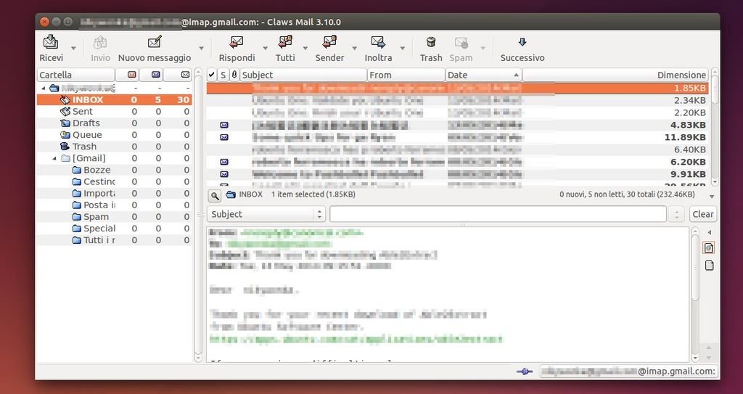Click the quick search magnifier icon
This screenshot has height=394, width=743.
point(215,195)
